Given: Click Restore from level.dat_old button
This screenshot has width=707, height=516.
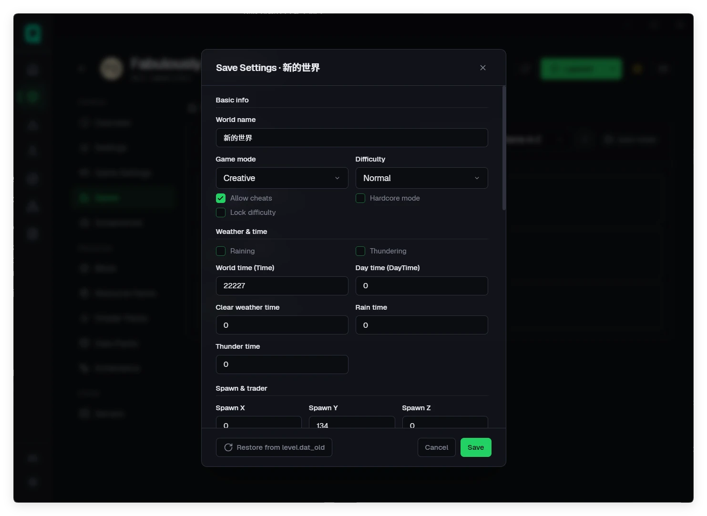Looking at the screenshot, I should pos(274,447).
